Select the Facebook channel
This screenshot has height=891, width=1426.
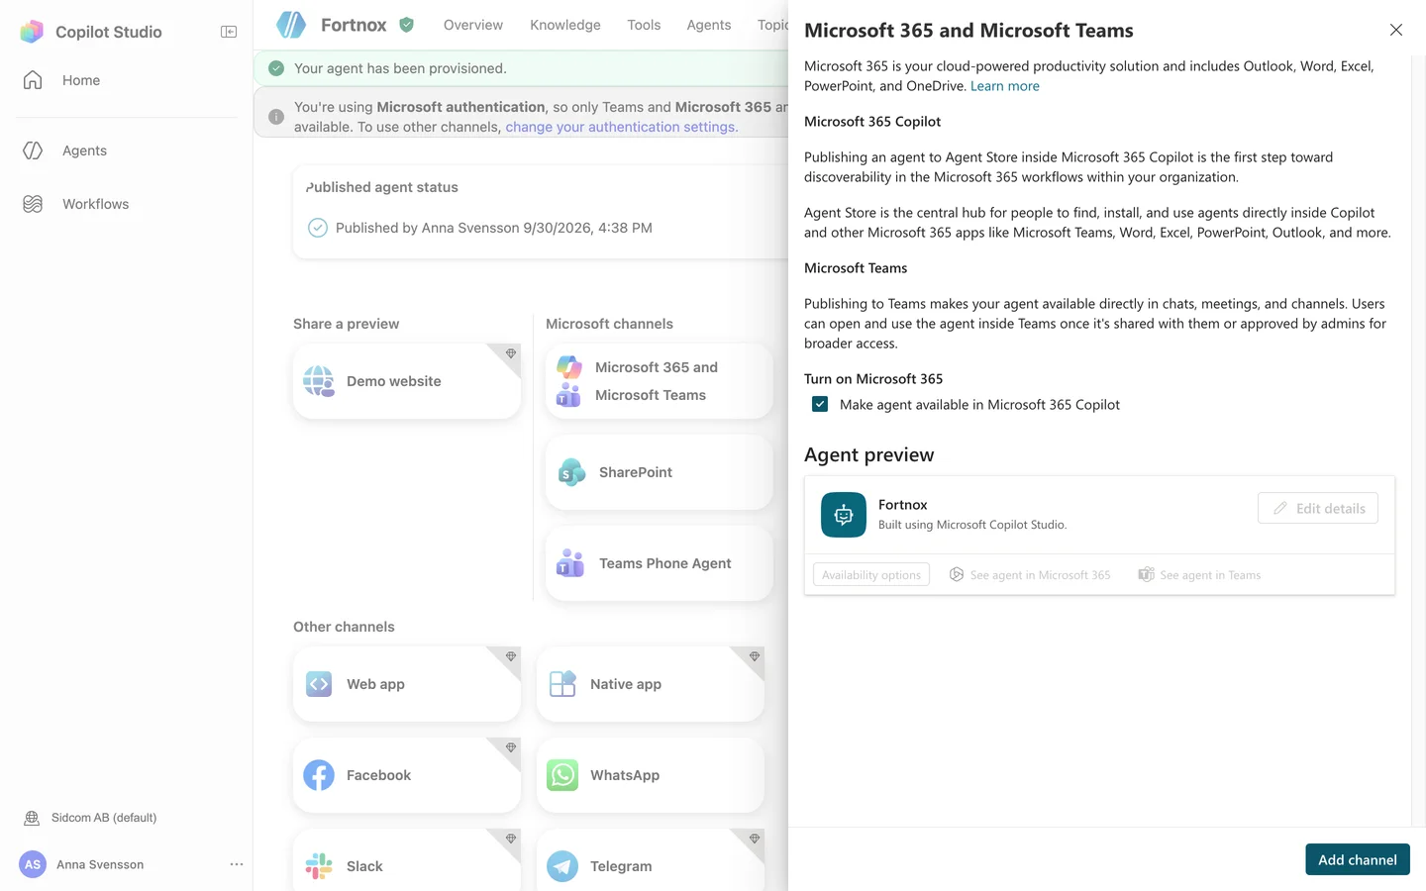click(407, 775)
